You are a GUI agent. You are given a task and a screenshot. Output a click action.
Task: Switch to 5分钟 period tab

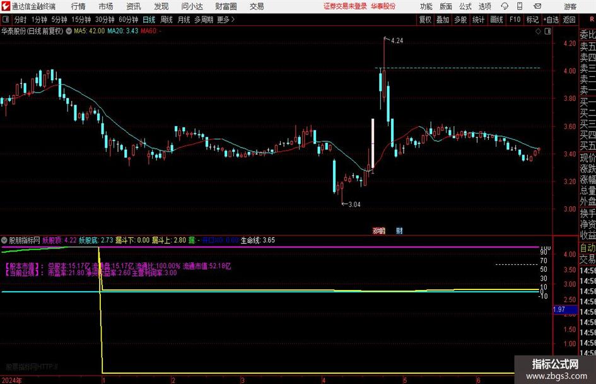coord(59,20)
